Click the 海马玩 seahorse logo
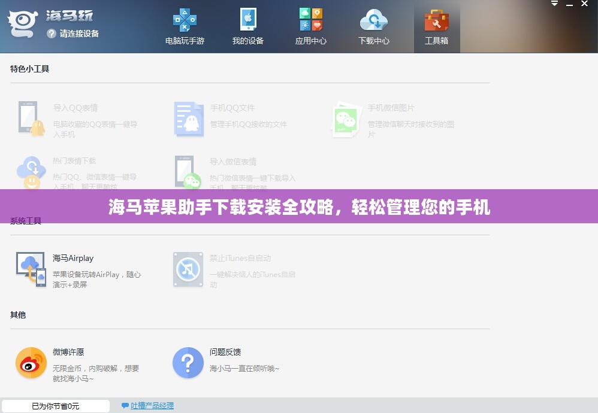Image resolution: width=598 pixels, height=413 pixels. point(22,23)
